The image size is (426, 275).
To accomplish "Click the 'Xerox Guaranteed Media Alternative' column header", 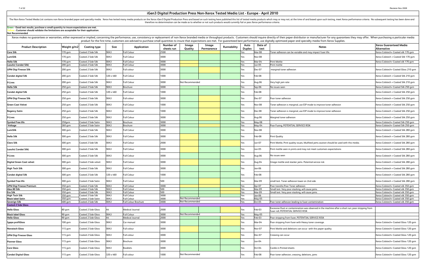I will (x=397, y=47).
